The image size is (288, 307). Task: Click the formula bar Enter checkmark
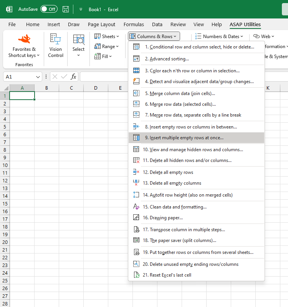(x=64, y=77)
